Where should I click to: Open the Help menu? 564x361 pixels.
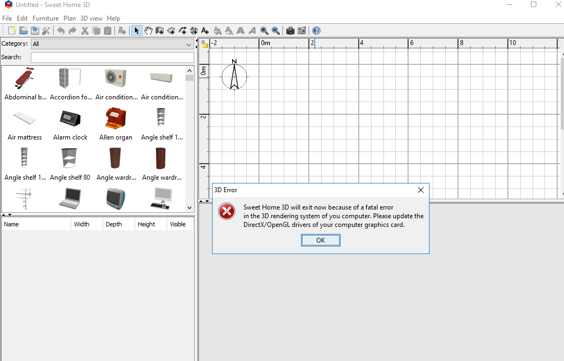point(114,18)
